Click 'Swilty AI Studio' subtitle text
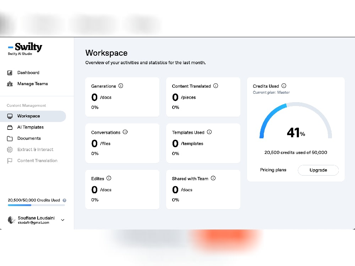The height and width of the screenshot is (266, 355). coord(20,54)
